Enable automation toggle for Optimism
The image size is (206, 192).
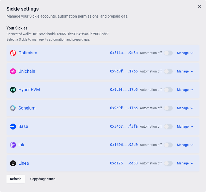pyautogui.click(x=168, y=53)
